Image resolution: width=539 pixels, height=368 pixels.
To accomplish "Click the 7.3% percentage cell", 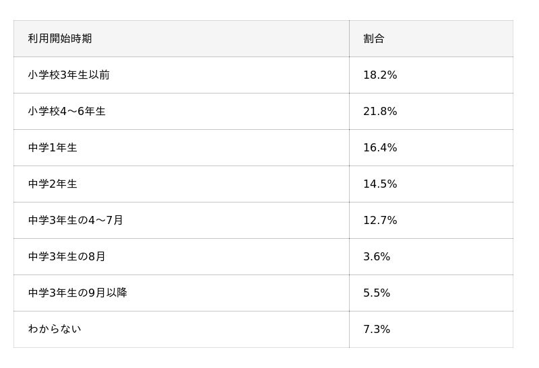I will (377, 330).
